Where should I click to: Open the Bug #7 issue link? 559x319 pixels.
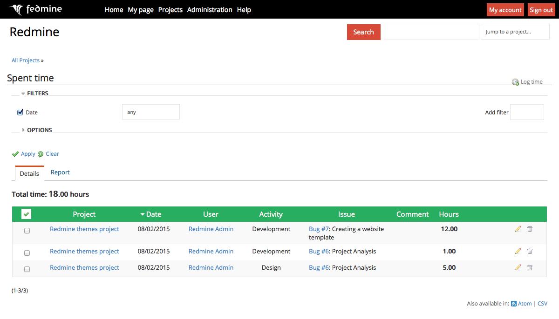click(x=319, y=229)
